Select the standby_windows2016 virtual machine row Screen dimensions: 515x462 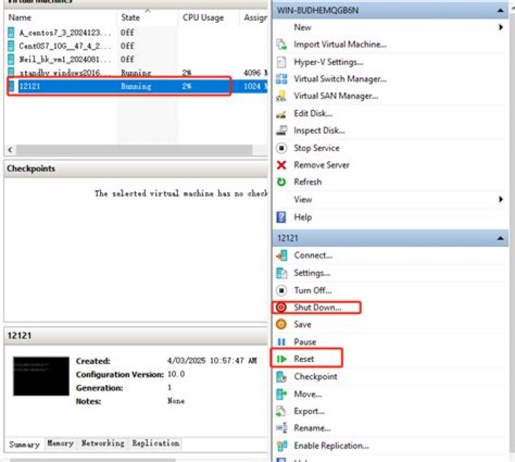click(137, 72)
